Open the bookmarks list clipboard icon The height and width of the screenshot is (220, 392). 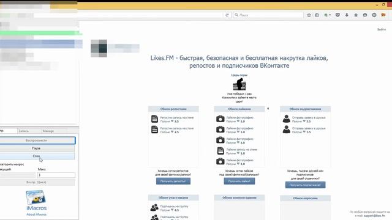pyautogui.click(x=317, y=15)
